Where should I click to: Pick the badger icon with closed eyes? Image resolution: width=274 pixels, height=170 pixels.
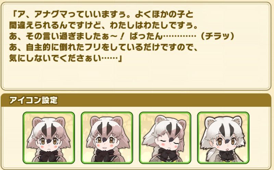[165, 138]
